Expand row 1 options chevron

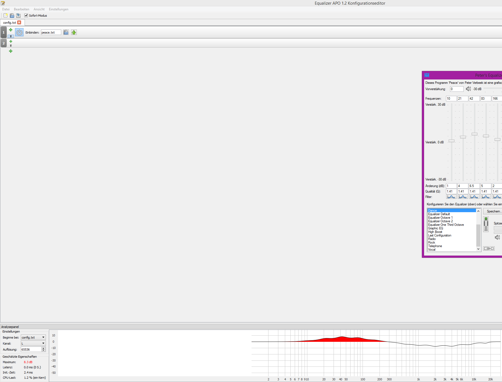point(11,36)
